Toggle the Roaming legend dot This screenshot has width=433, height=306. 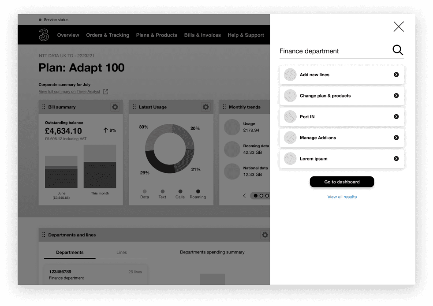point(198,191)
